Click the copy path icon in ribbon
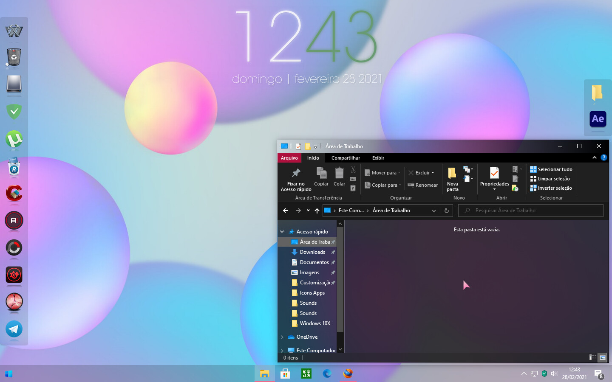Viewport: 612px width, 382px height. tap(353, 179)
